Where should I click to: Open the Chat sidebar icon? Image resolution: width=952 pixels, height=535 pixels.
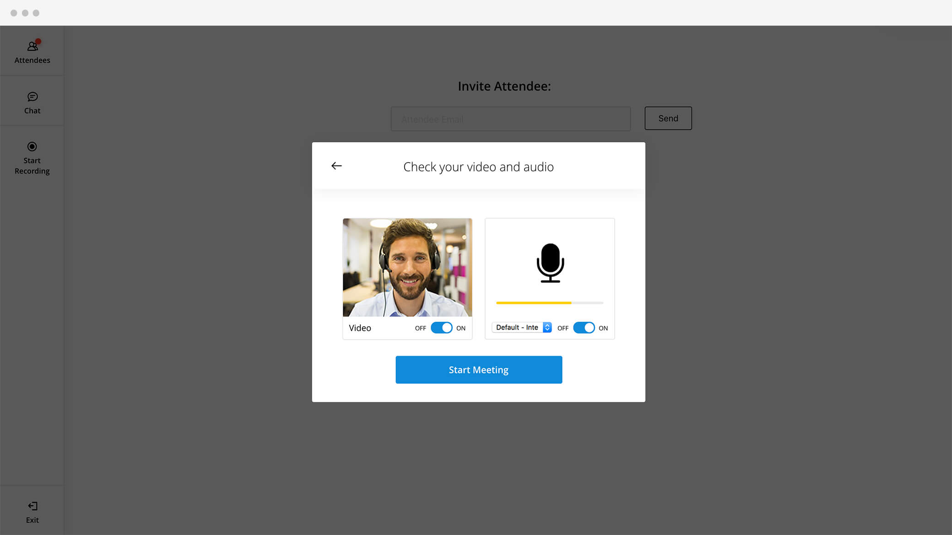[32, 97]
